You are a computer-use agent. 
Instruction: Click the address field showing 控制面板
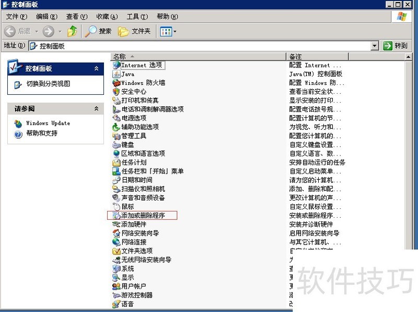coord(200,46)
